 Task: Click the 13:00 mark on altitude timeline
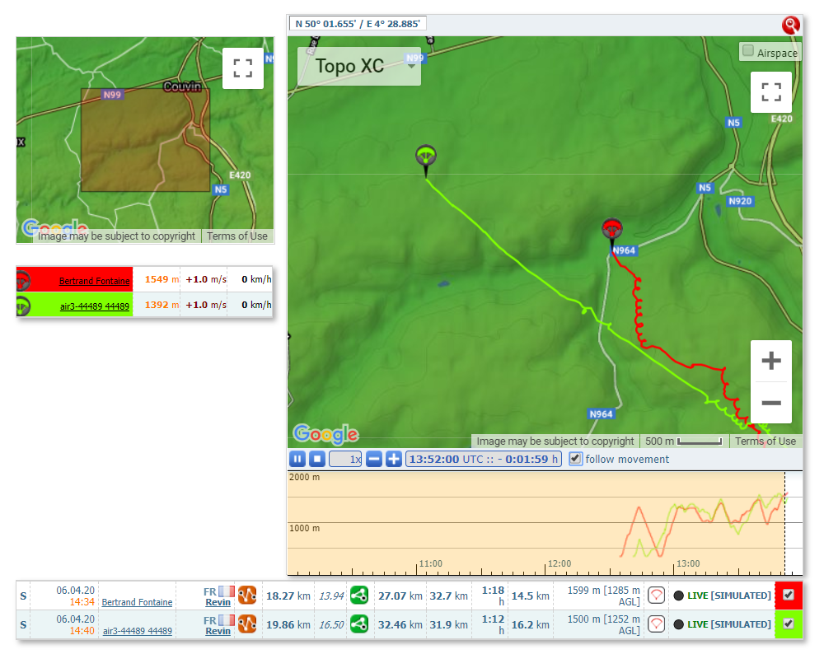(688, 563)
